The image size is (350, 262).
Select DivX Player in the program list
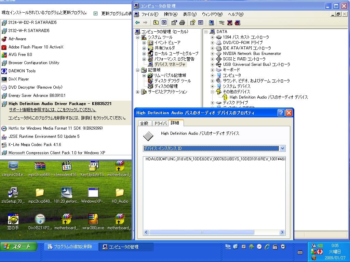pos(18,79)
